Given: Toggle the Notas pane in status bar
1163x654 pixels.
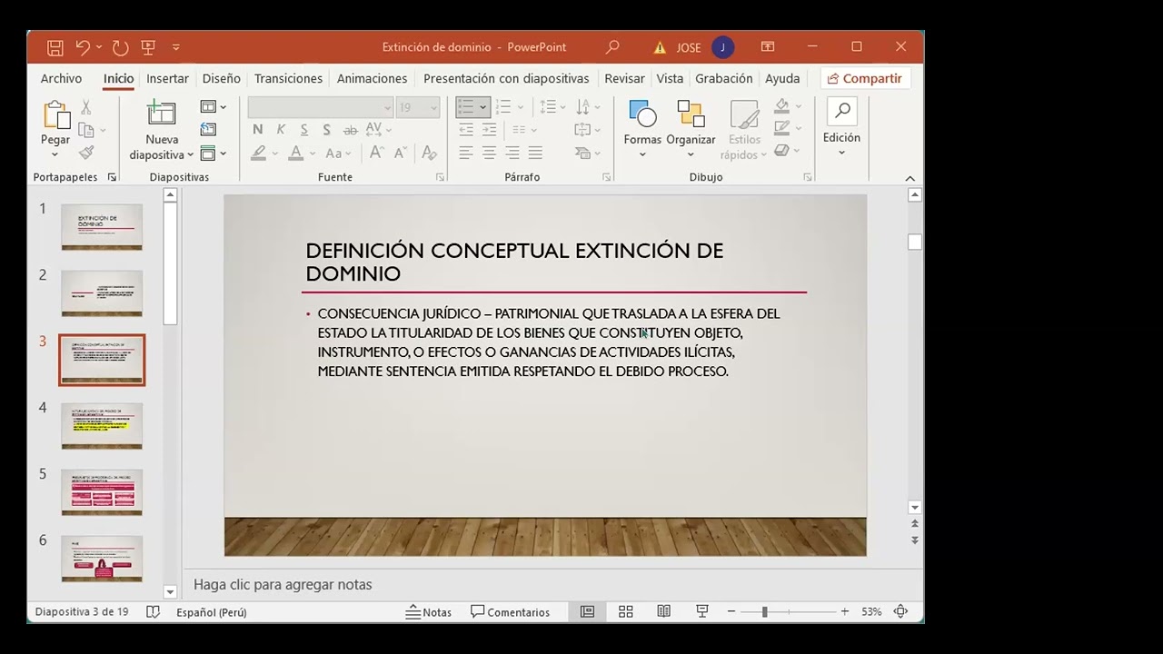Looking at the screenshot, I should (429, 612).
